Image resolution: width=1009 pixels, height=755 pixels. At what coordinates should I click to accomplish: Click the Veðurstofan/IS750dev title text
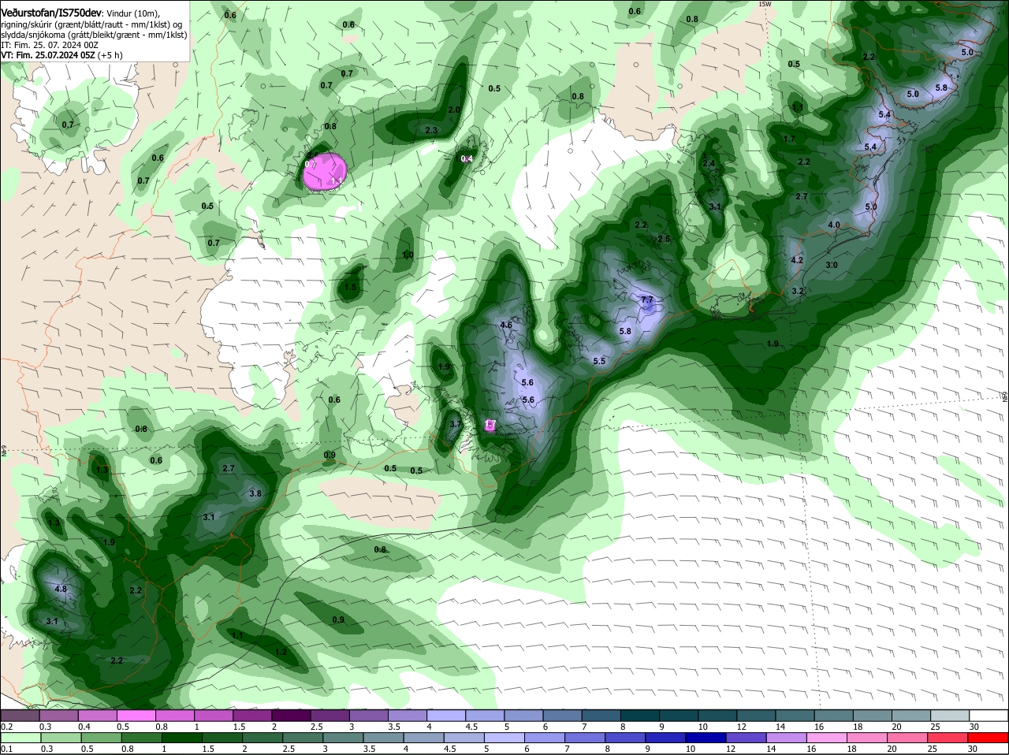[51, 13]
